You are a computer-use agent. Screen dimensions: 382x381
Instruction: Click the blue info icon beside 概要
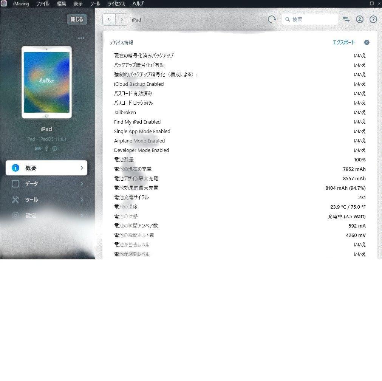15,168
